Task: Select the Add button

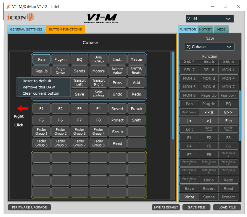Action: [136, 83]
